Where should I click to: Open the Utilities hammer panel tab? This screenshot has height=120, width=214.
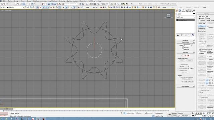[193, 11]
